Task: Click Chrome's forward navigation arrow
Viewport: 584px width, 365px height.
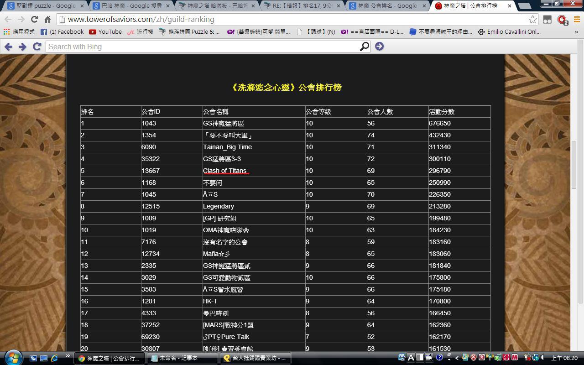Action: click(x=21, y=20)
